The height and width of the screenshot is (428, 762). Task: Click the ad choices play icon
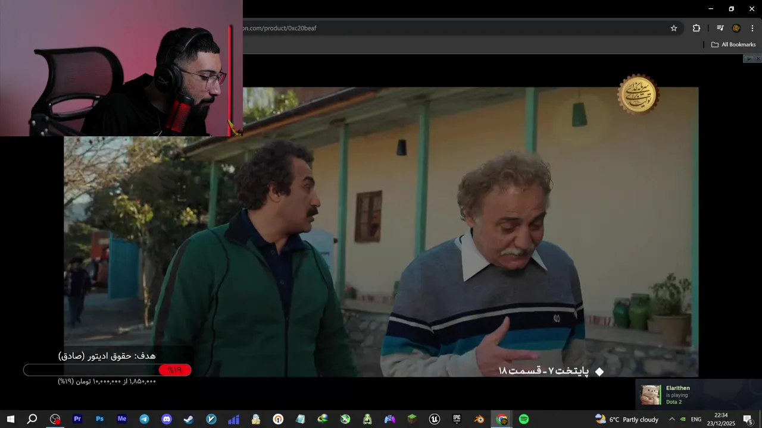point(749,58)
